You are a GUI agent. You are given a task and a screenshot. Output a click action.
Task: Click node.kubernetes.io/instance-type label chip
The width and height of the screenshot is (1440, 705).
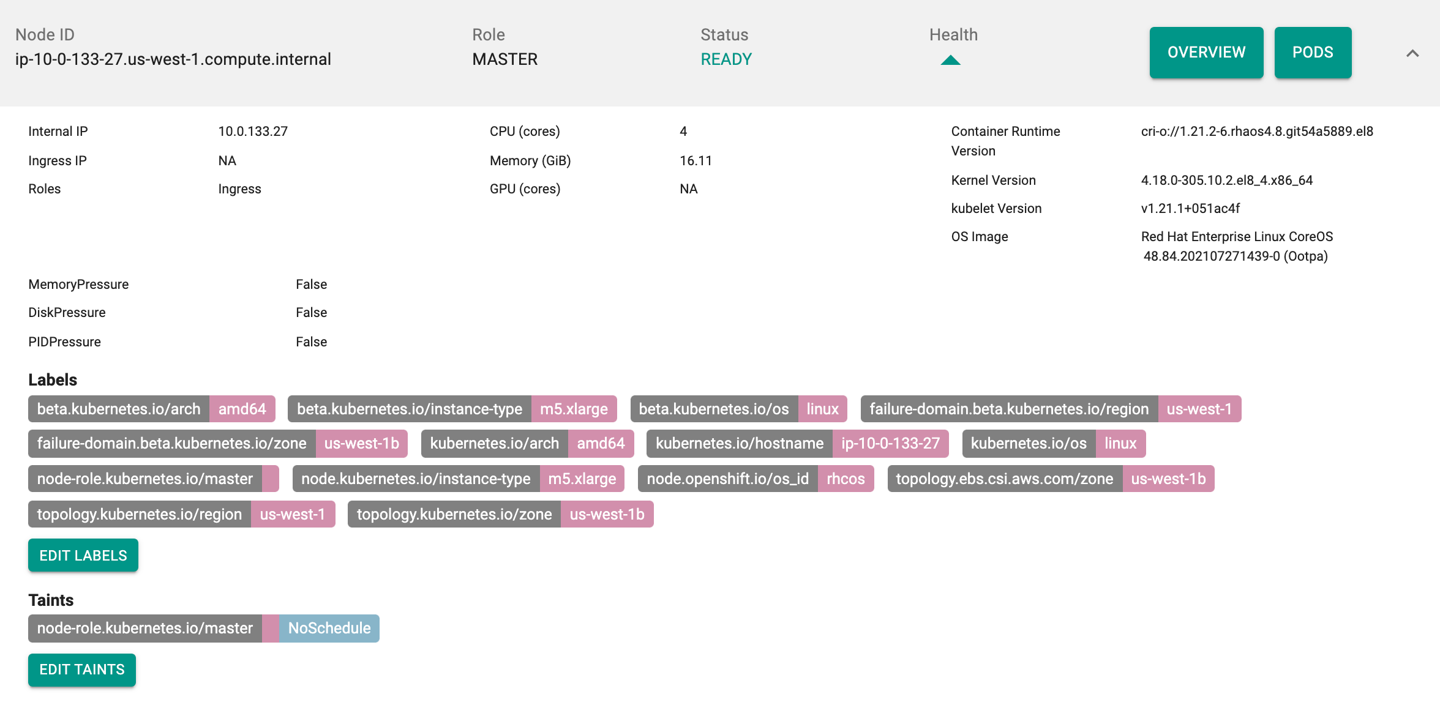coord(459,479)
